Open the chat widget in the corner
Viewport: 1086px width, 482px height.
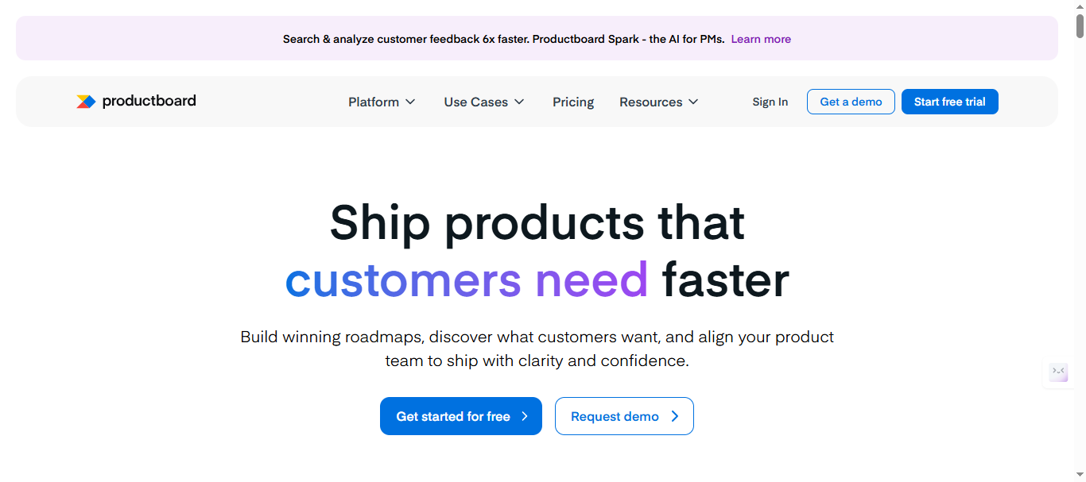(1058, 372)
